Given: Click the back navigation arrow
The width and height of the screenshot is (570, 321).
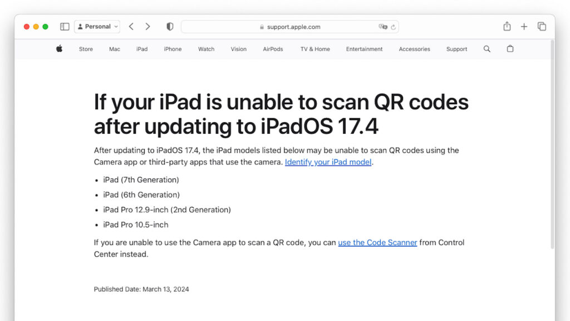Looking at the screenshot, I should [131, 26].
